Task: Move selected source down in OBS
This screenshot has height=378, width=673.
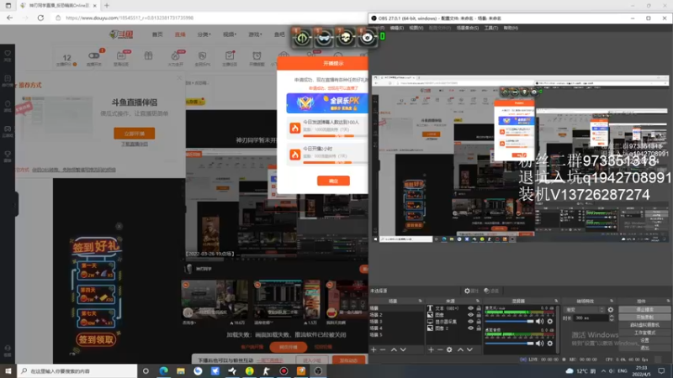Action: click(x=469, y=349)
